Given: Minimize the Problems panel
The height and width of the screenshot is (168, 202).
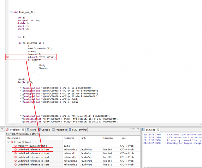Looking at the screenshot, I should pos(134,129).
